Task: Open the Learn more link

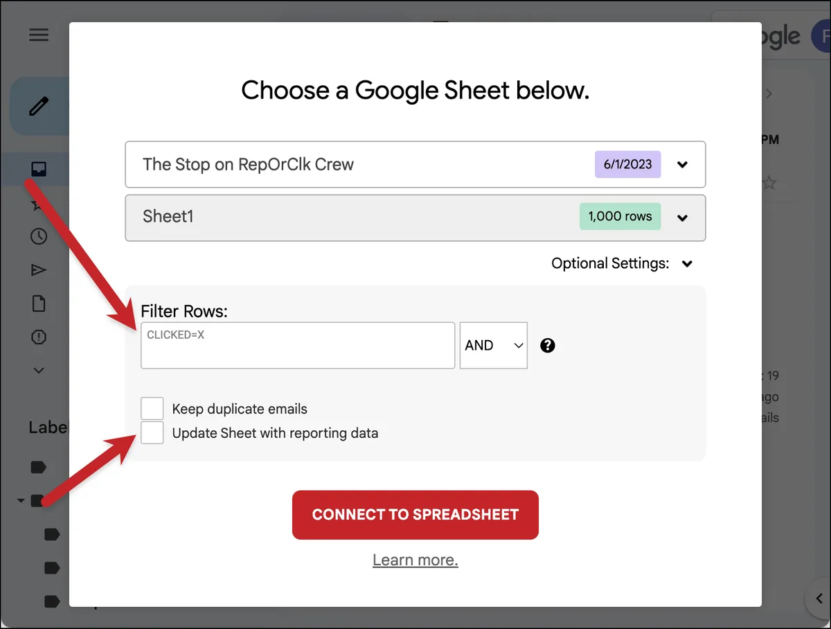Action: [x=415, y=560]
